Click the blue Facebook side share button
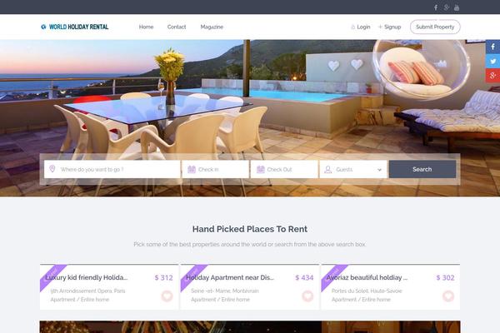The width and height of the screenshot is (500, 333). [x=492, y=47]
